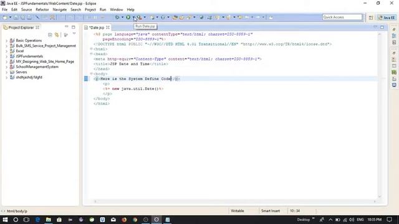Click the Back navigation arrow in toolbar

click(247, 17)
